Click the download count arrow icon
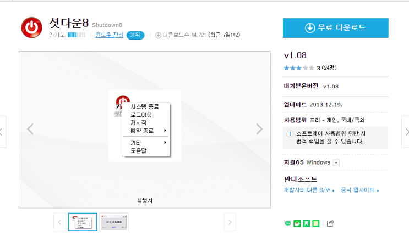The height and width of the screenshot is (247, 409). click(x=158, y=35)
